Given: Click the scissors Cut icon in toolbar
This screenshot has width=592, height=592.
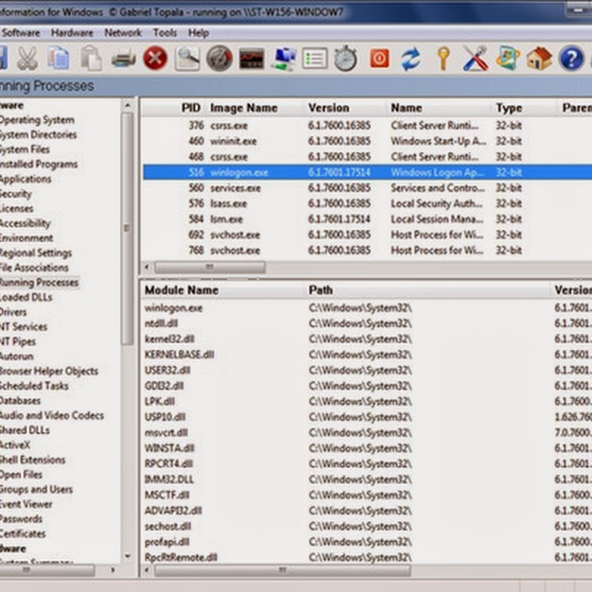Looking at the screenshot, I should pyautogui.click(x=27, y=58).
